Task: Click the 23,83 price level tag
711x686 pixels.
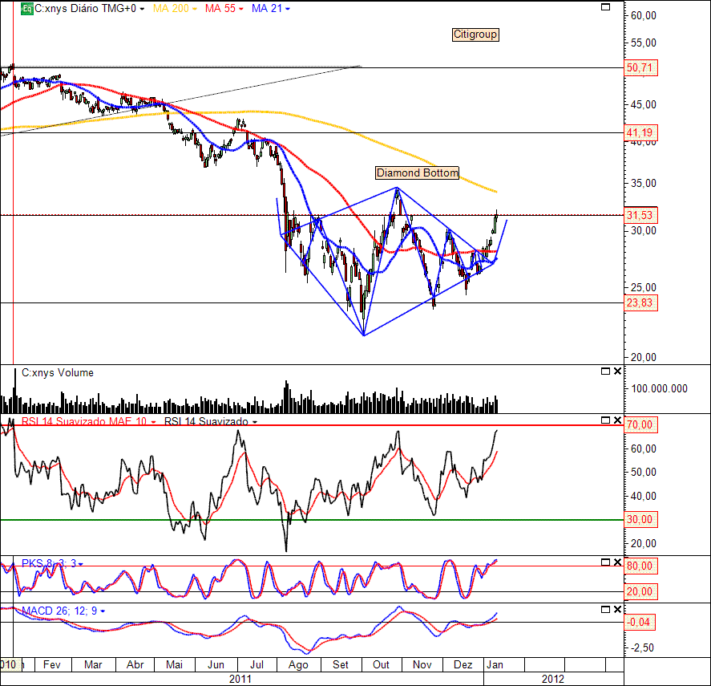Action: 640,302
